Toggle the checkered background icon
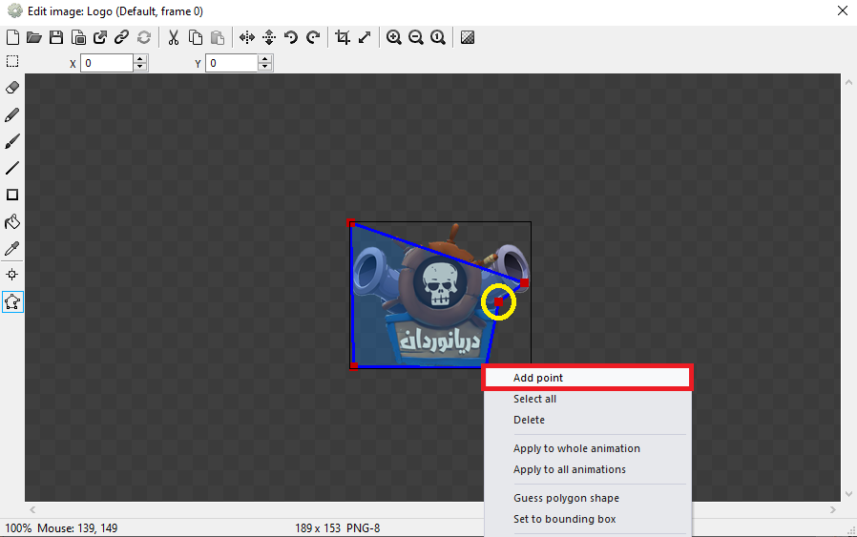 pyautogui.click(x=468, y=37)
